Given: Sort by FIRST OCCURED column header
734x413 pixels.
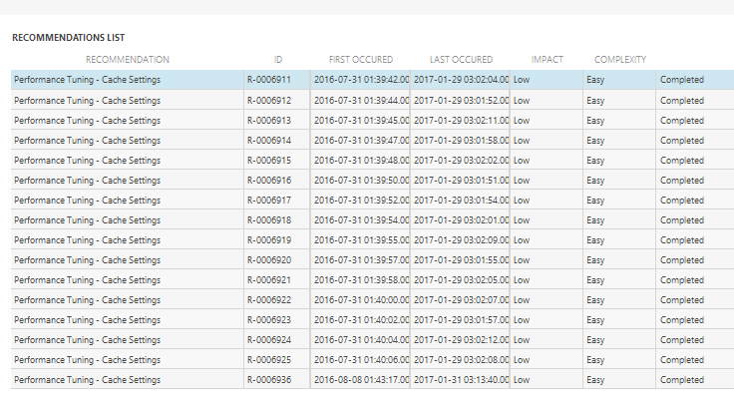Looking at the screenshot, I should click(360, 60).
